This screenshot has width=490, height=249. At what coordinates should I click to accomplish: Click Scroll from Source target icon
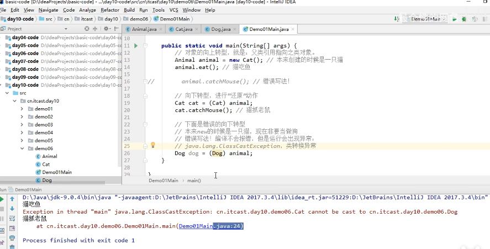point(87,28)
